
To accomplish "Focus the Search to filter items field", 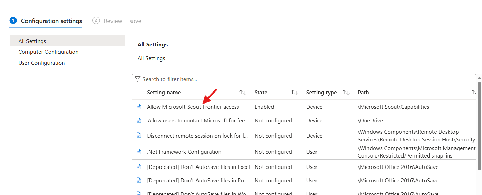I will [x=304, y=79].
